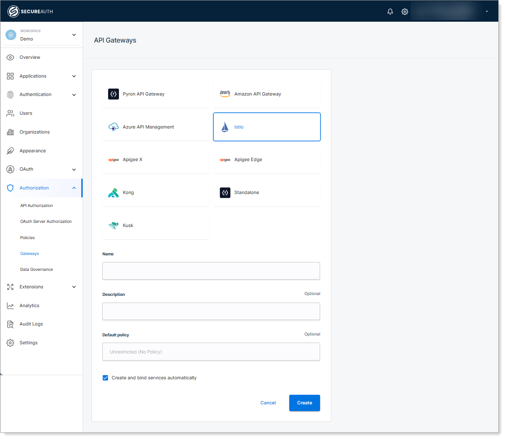Choose the Standalone gateway label
Screen dimensions: 505x439
[x=247, y=193]
